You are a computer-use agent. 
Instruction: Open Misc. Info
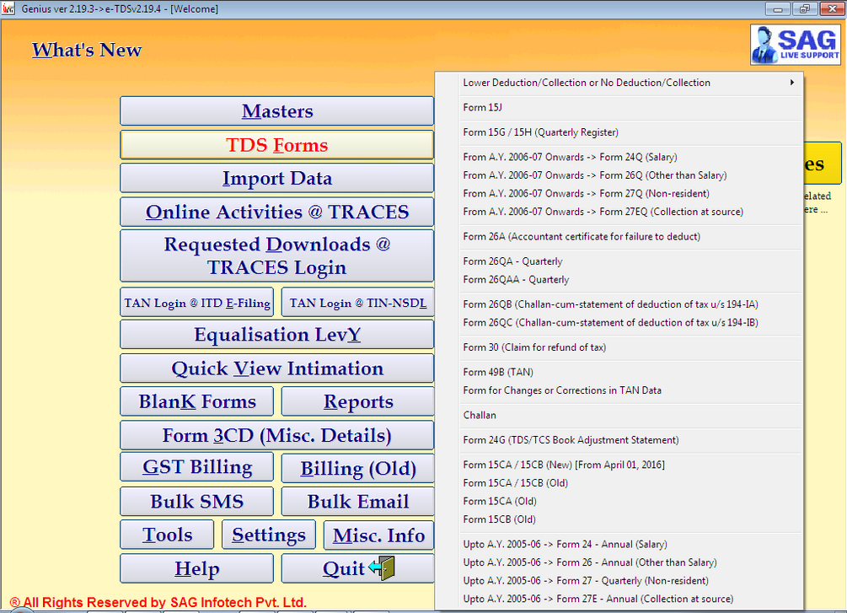point(378,535)
